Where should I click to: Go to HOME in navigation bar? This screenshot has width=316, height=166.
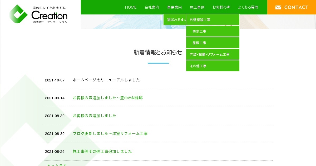131,7
